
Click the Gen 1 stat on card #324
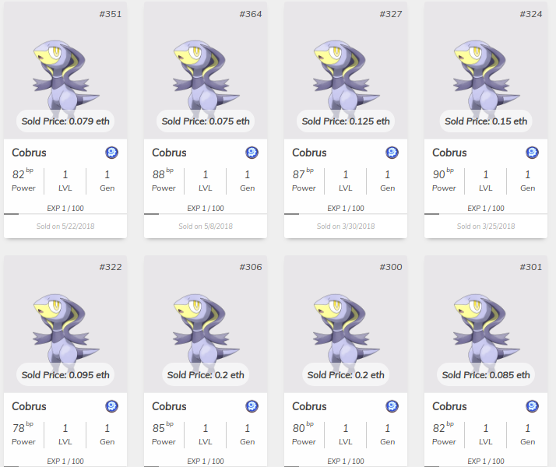coord(528,181)
